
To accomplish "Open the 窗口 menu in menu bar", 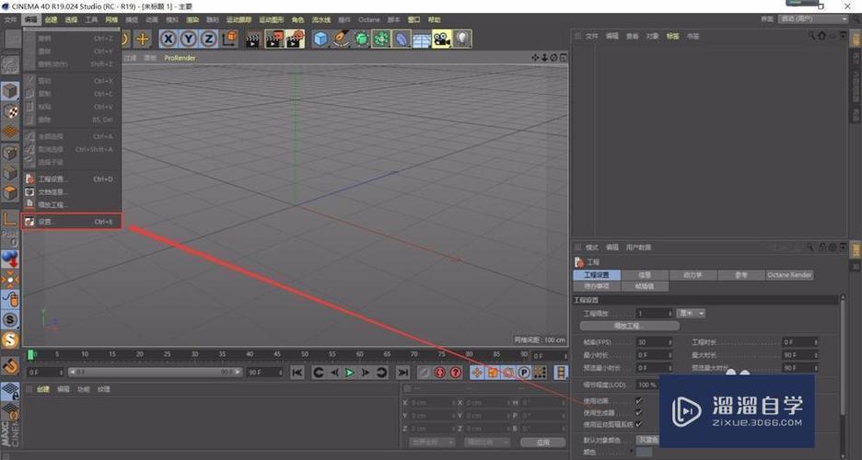I will (x=414, y=19).
